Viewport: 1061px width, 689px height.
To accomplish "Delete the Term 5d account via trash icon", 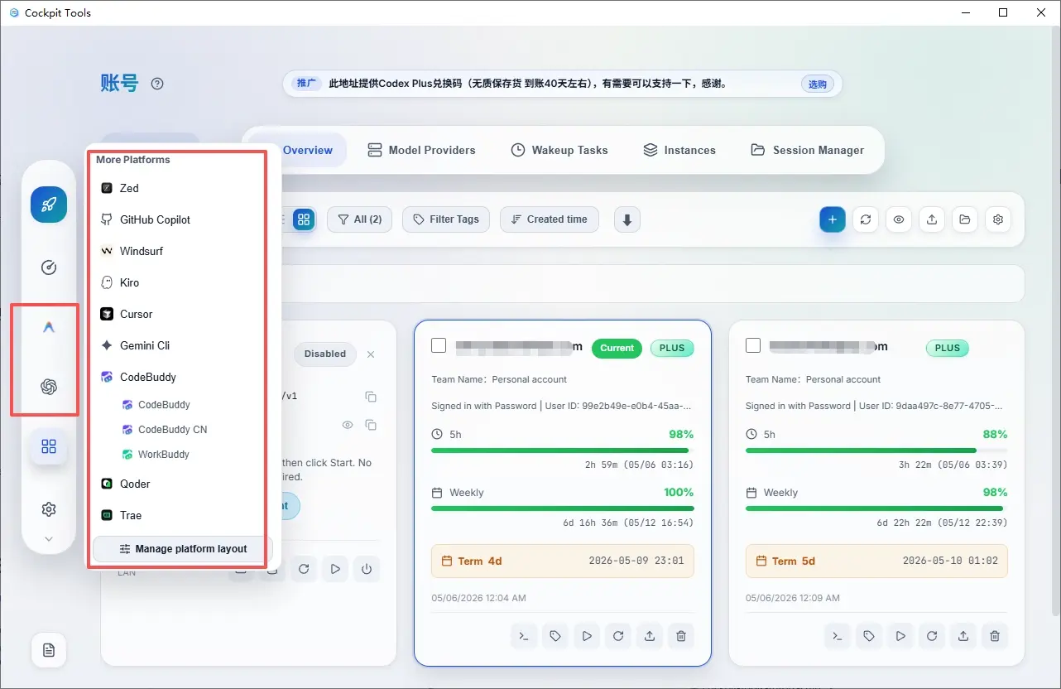I will pyautogui.click(x=995, y=636).
